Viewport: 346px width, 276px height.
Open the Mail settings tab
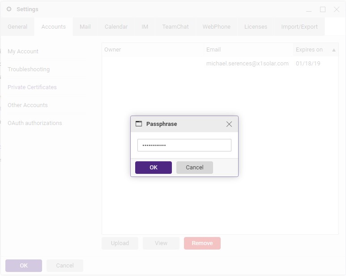coord(85,27)
